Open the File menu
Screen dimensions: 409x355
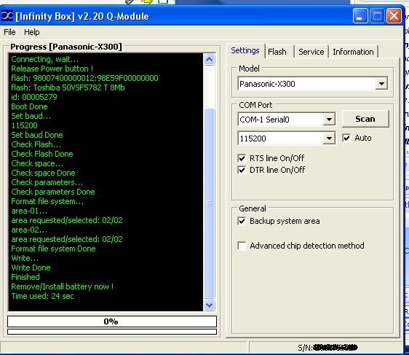[9, 32]
